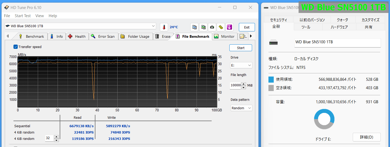Open the Help menu
The image size is (390, 147).
point(53,16)
